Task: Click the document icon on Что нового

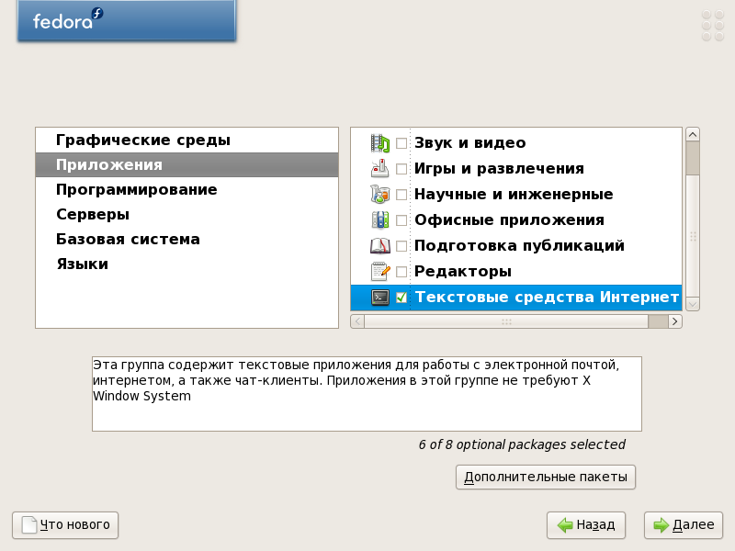Action: 29,525
